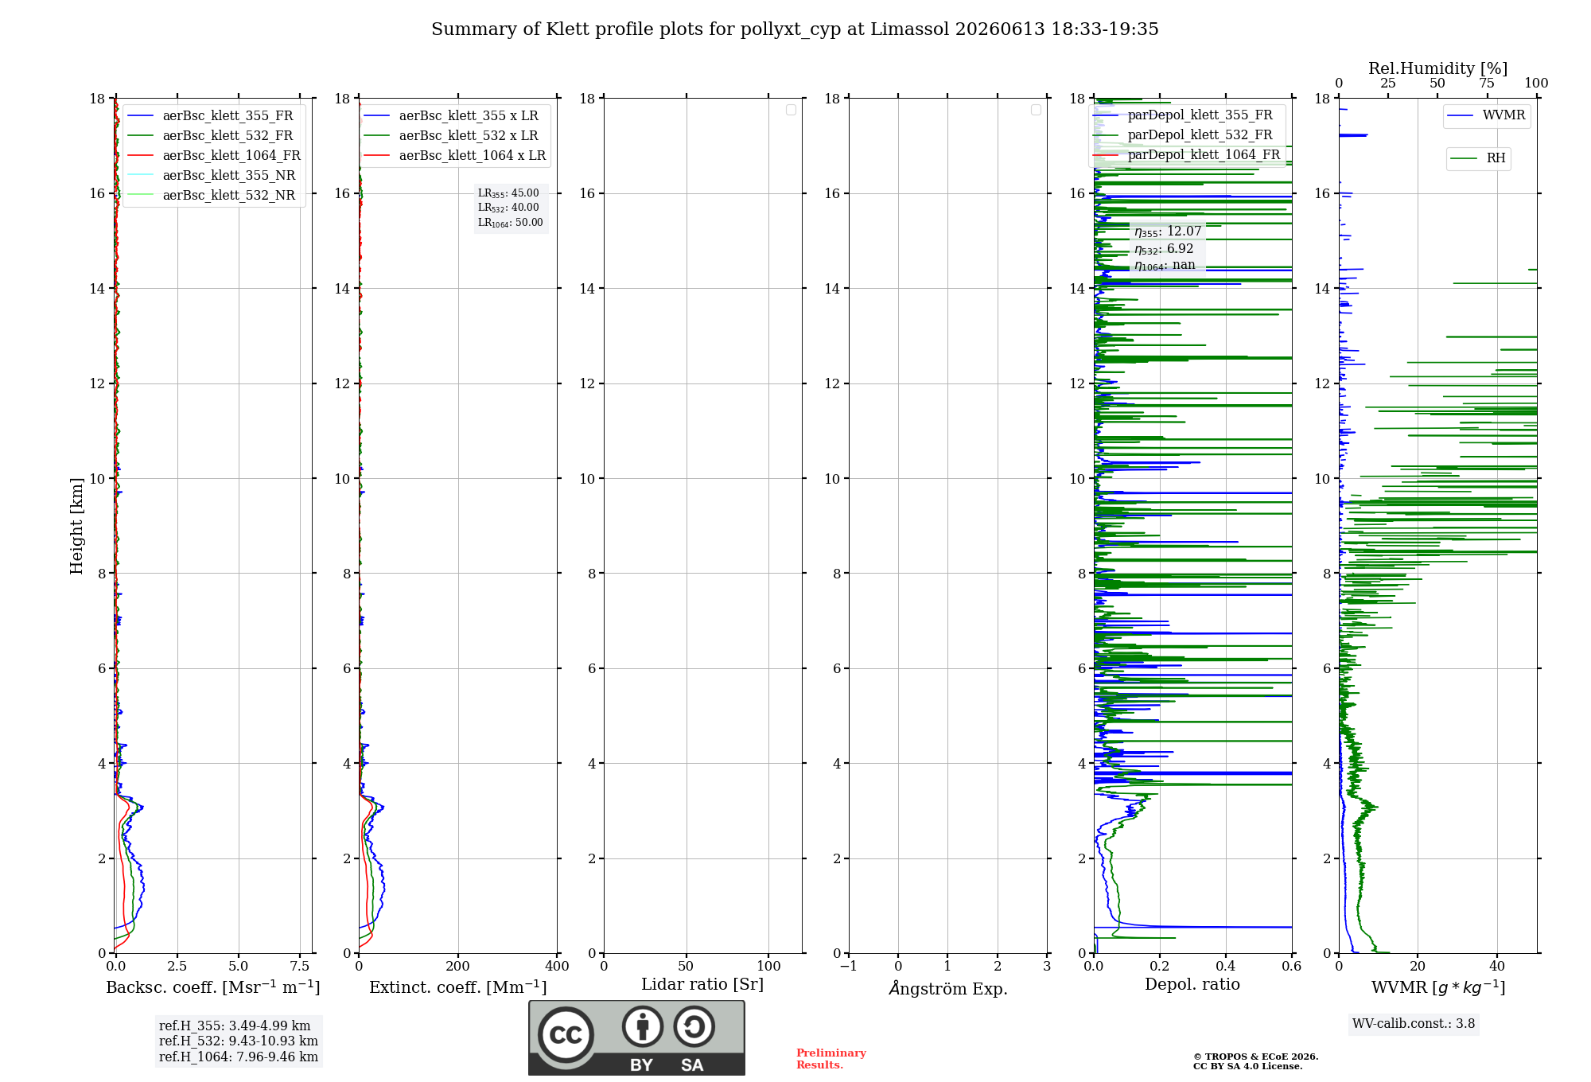This screenshot has width=1591, height=1082.
Task: Click the empty legend box in Ångström panel
Action: click(1036, 110)
